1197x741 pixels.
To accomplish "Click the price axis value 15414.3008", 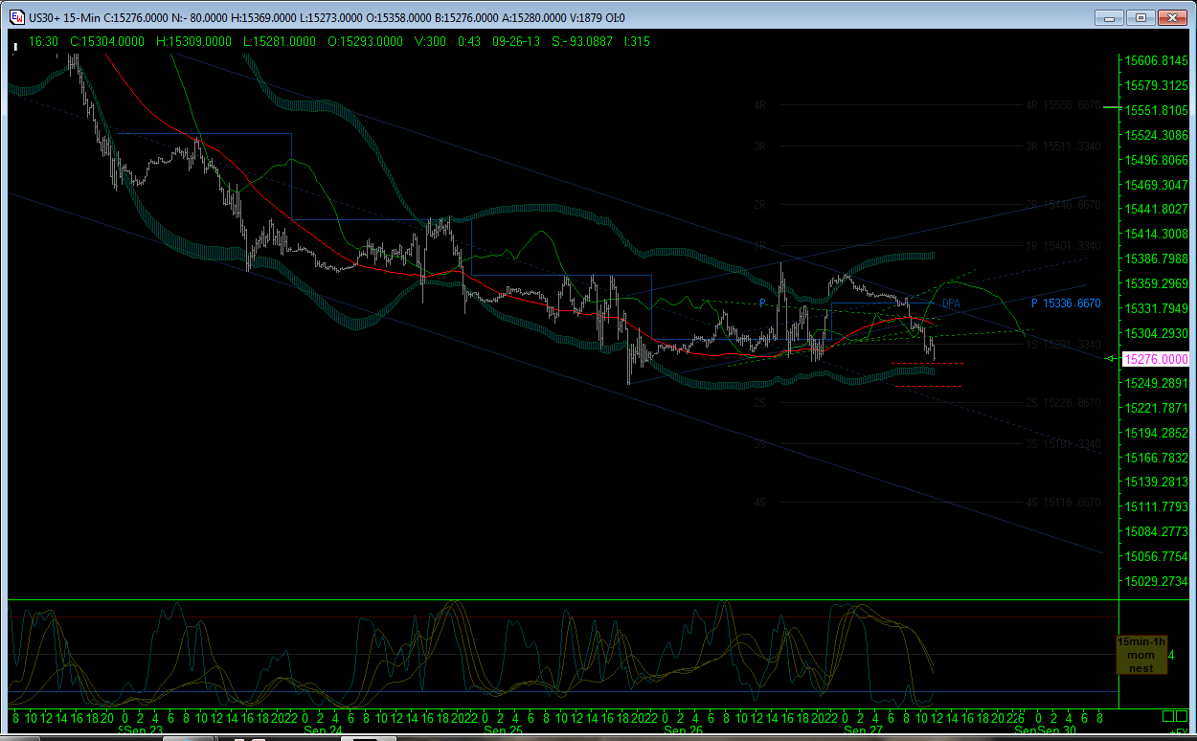I will coord(1158,234).
